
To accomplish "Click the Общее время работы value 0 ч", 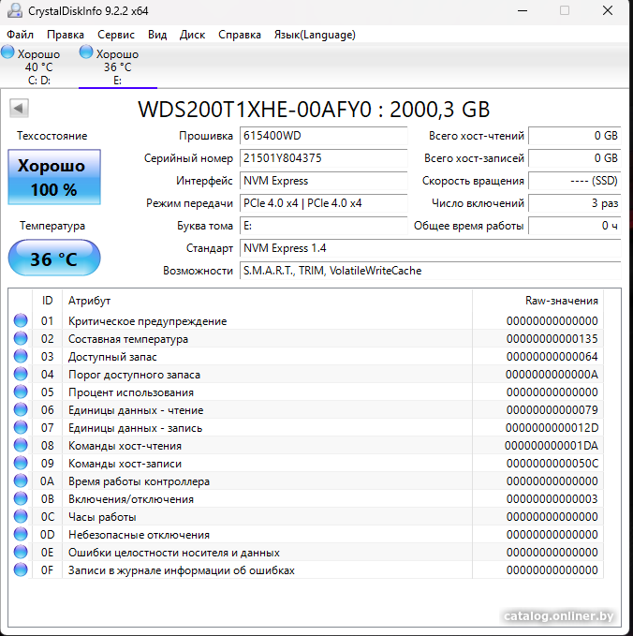I will tap(575, 226).
